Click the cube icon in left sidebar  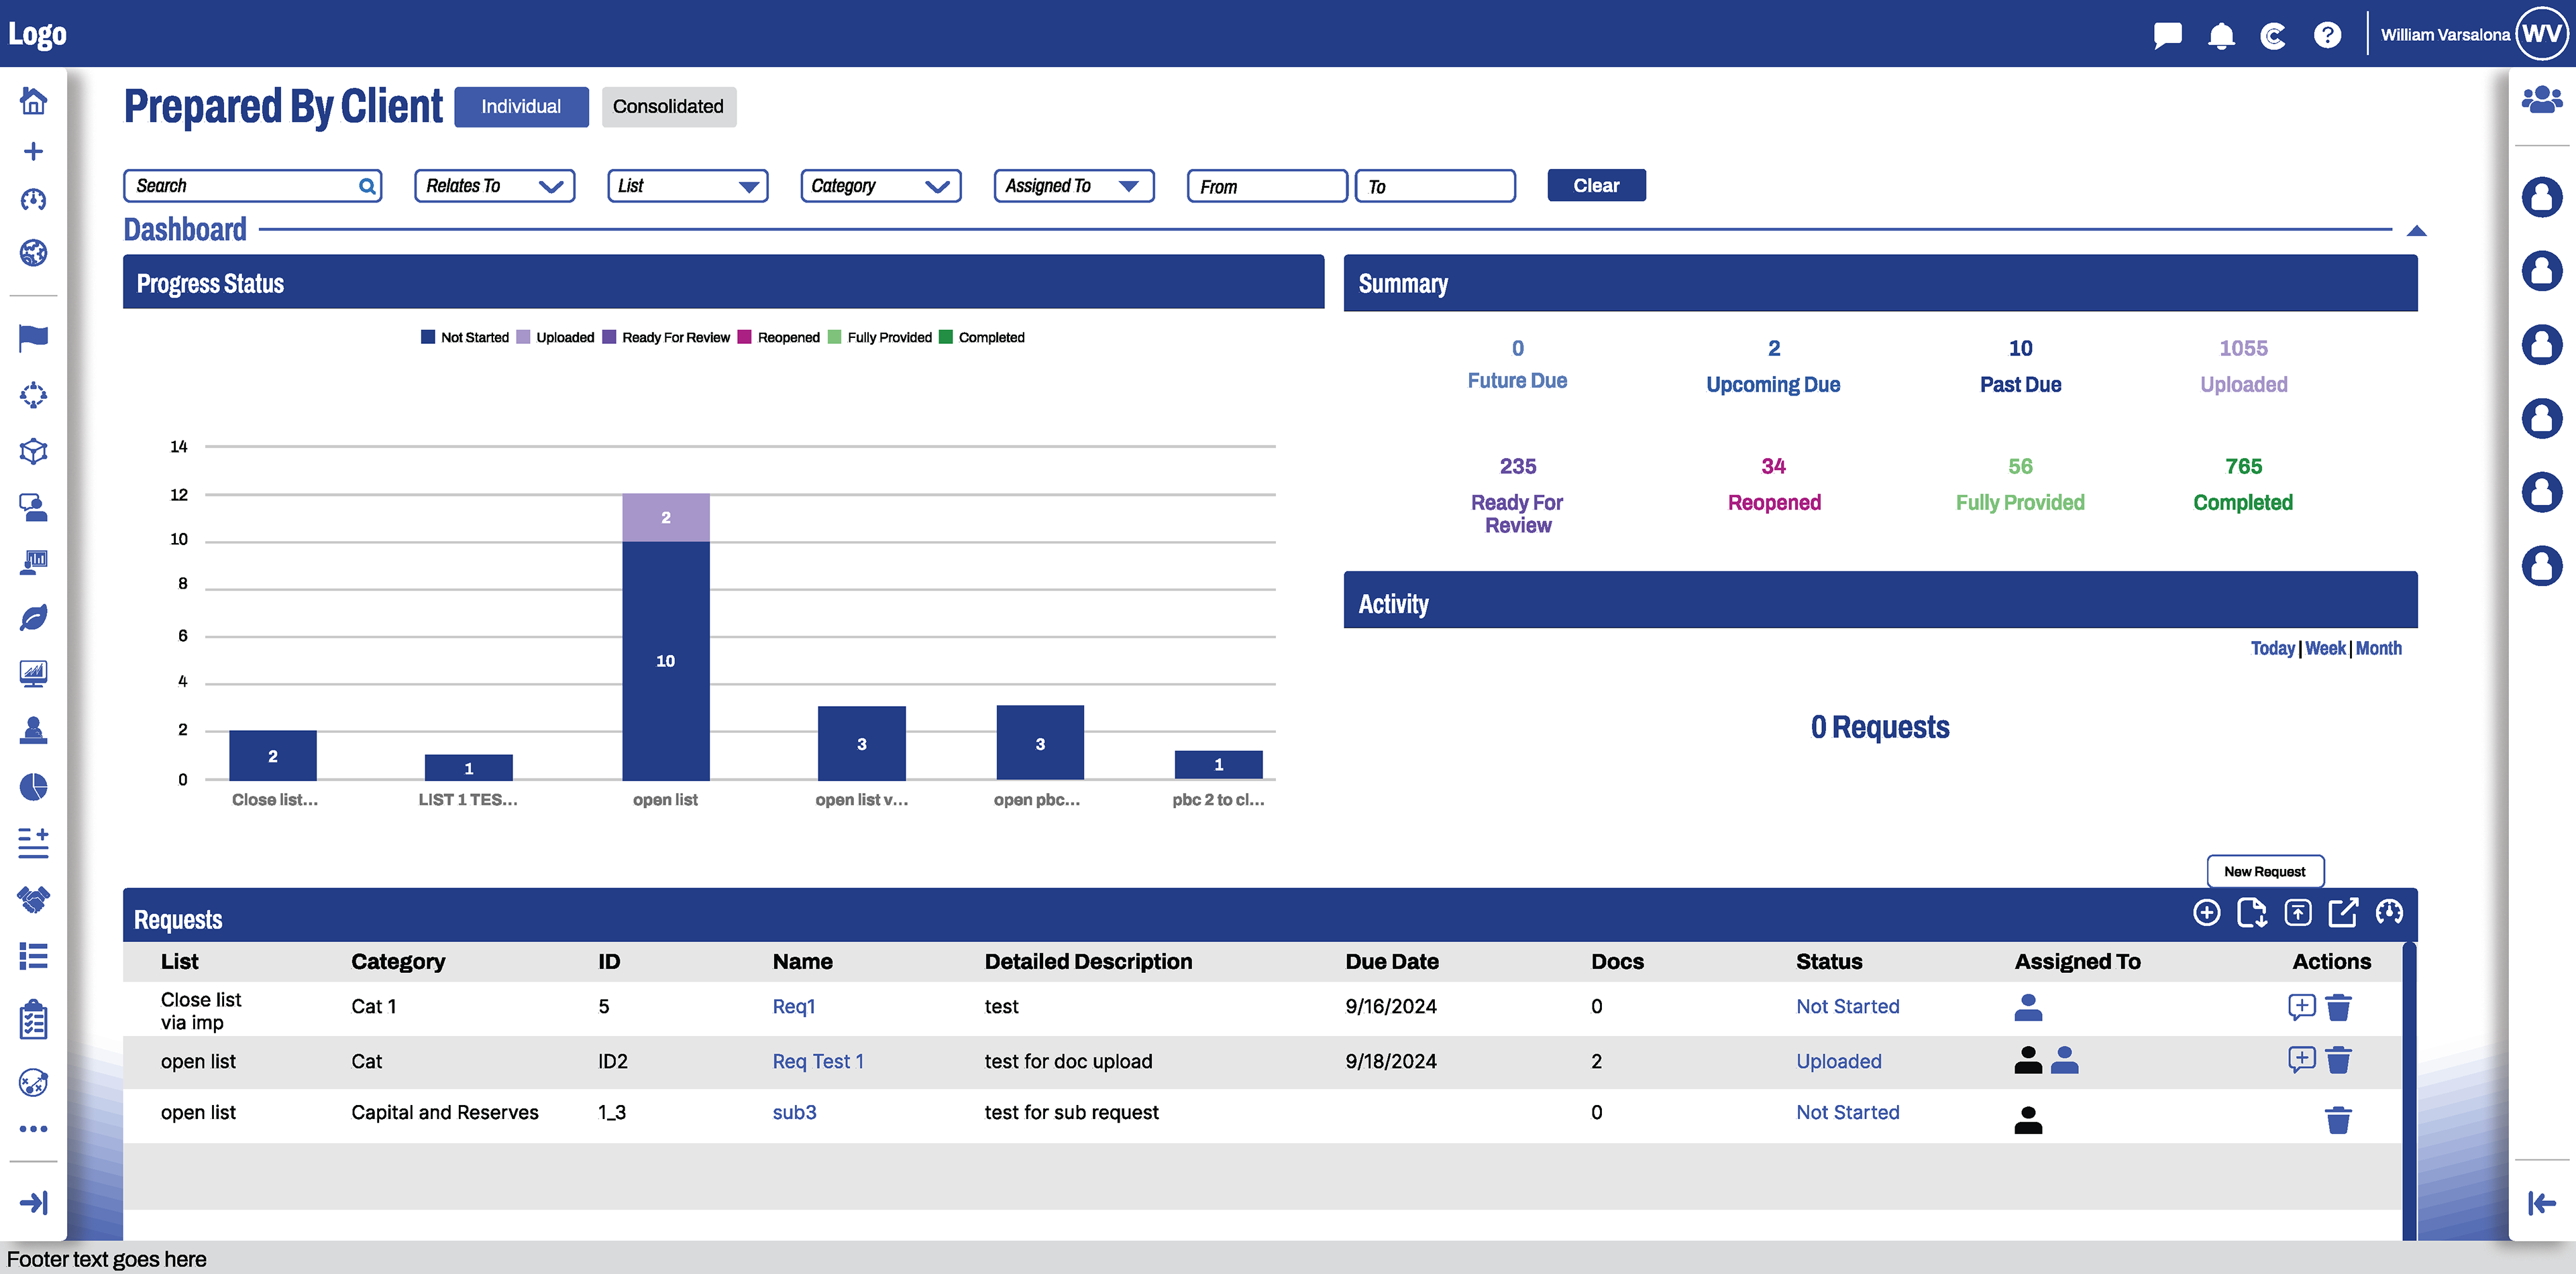pyautogui.click(x=33, y=451)
